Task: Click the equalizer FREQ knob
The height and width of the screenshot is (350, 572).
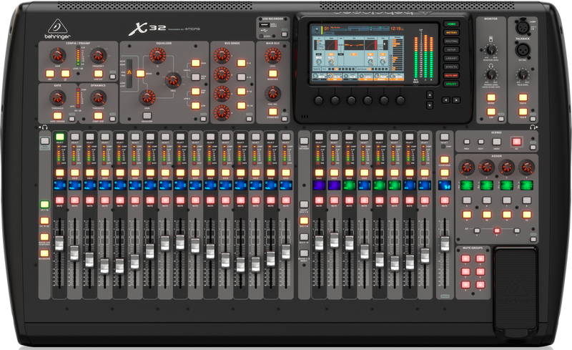Action: click(173, 80)
